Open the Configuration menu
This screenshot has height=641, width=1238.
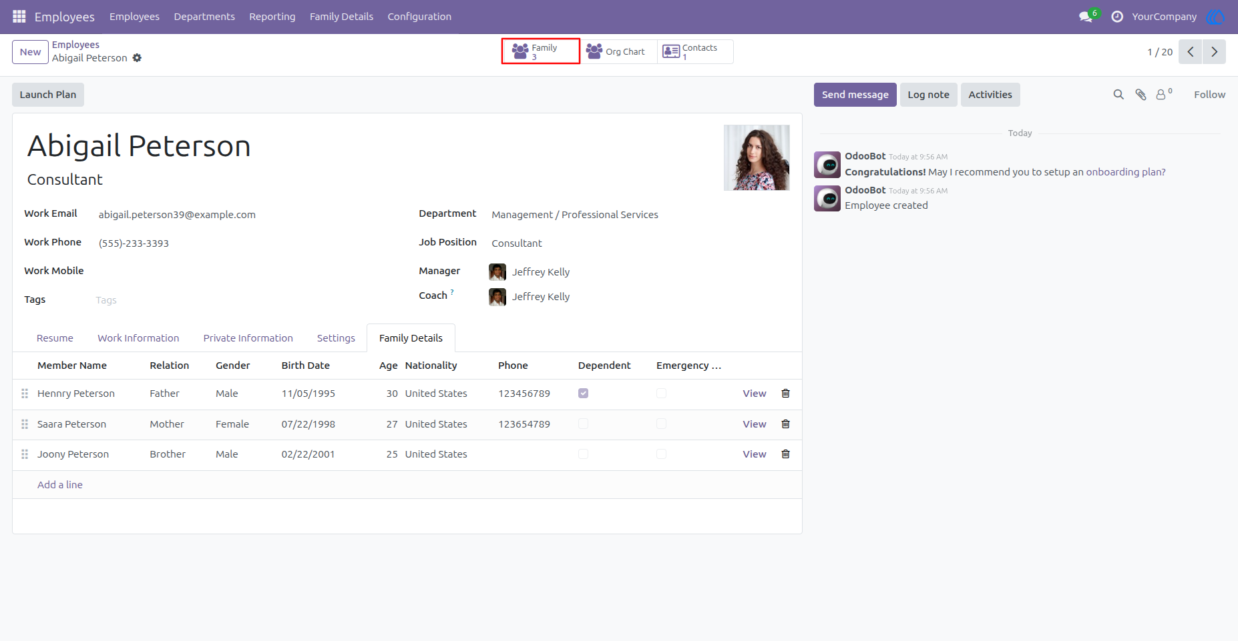coord(419,17)
